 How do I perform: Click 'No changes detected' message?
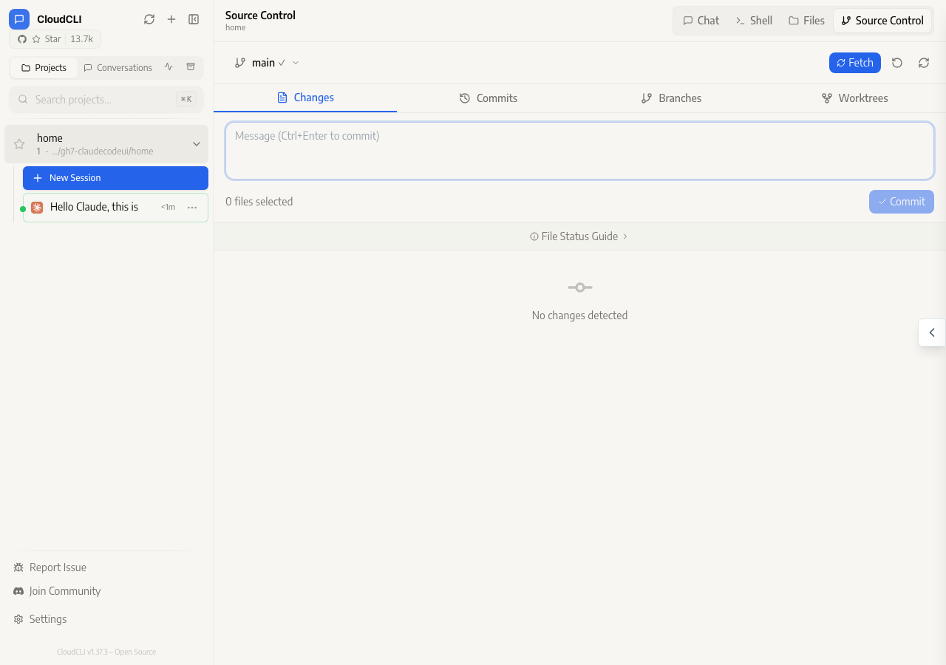pyautogui.click(x=579, y=316)
